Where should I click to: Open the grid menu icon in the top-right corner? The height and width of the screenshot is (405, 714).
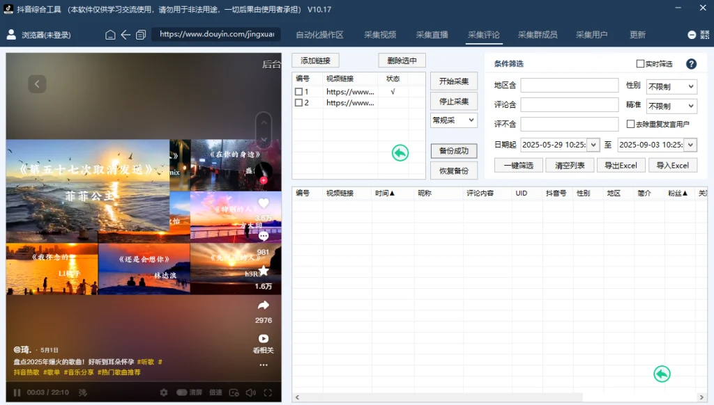[x=704, y=35]
